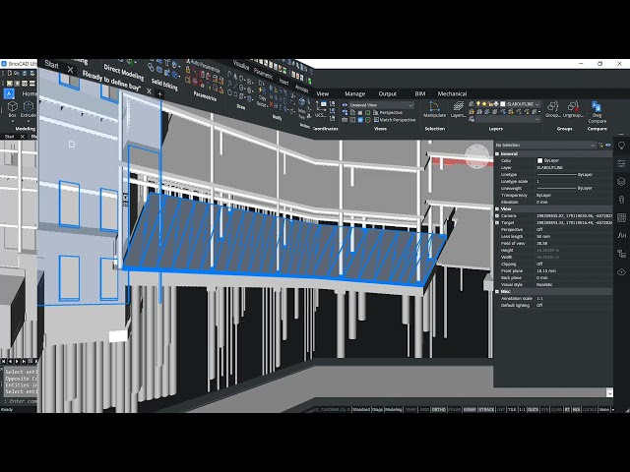Click the layer sun freeze/thaw icon
This screenshot has width=630, height=472.
point(484,104)
